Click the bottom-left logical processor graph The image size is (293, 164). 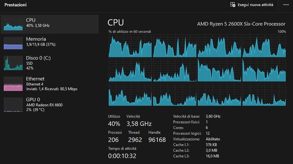click(130, 94)
